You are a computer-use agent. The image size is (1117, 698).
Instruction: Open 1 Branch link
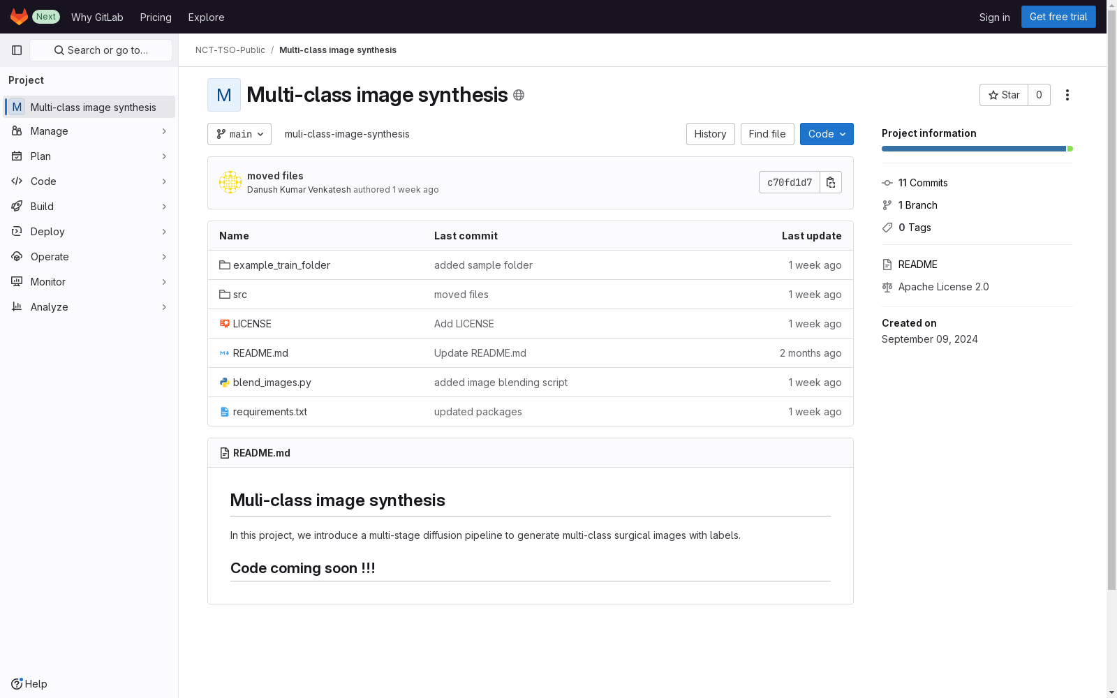918,205
